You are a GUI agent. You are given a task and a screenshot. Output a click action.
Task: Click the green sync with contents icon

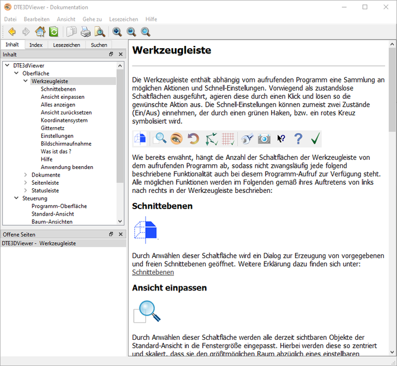tap(53, 31)
